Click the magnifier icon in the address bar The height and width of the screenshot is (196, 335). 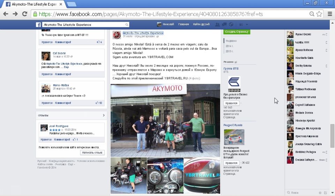[x=312, y=14]
